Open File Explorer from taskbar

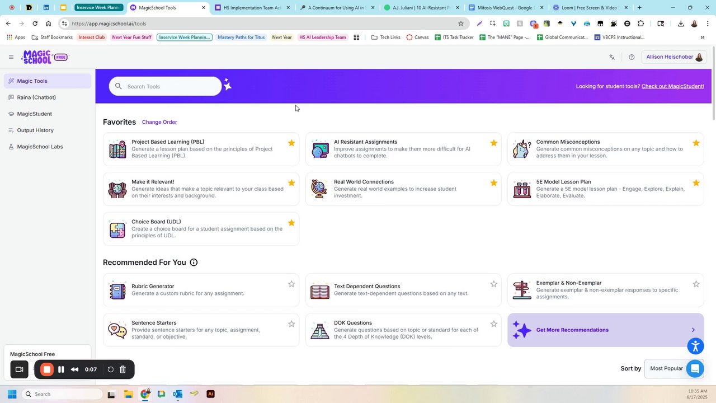[128, 394]
